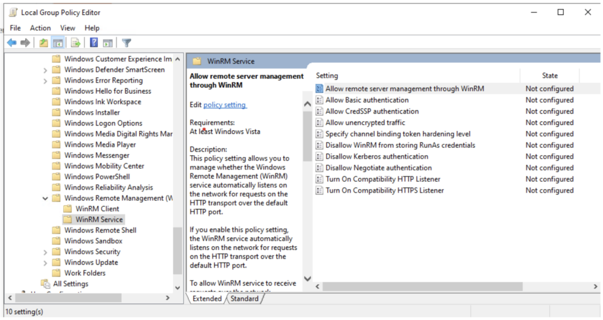
Task: Select Allow unencrypted traffic setting
Action: [365, 123]
